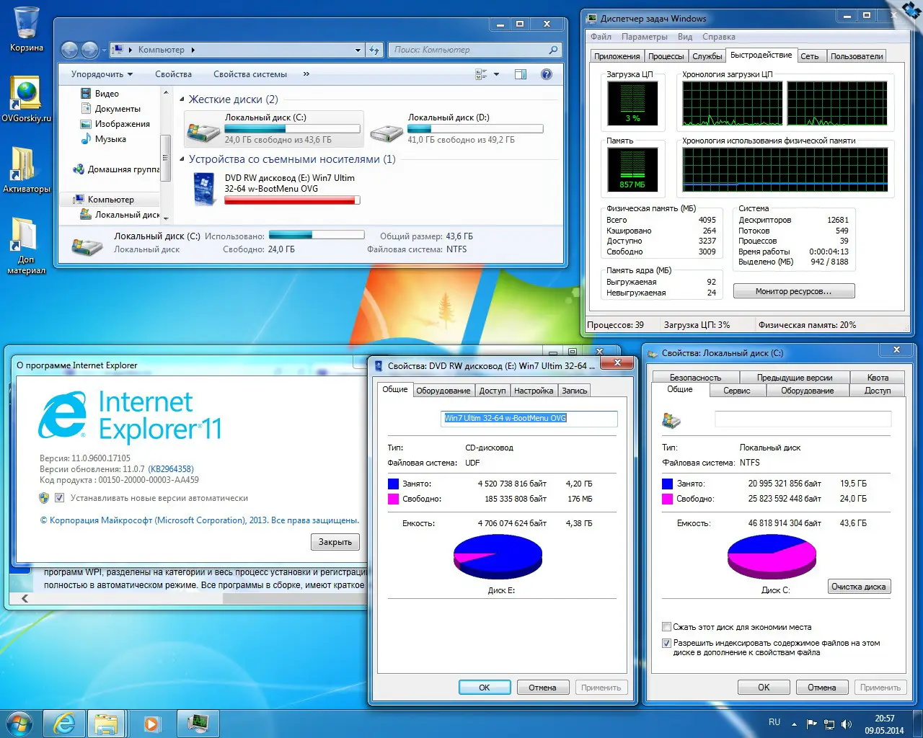Click the magenta Свободно swatch for disk C
The image size is (923, 738).
[667, 499]
